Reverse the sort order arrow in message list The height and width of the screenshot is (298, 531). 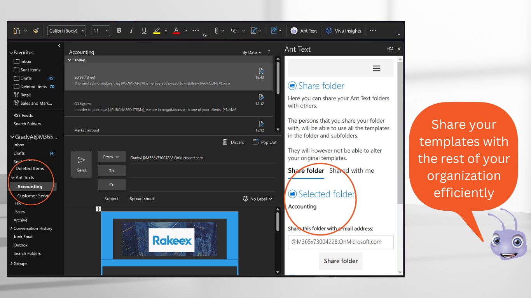[269, 52]
